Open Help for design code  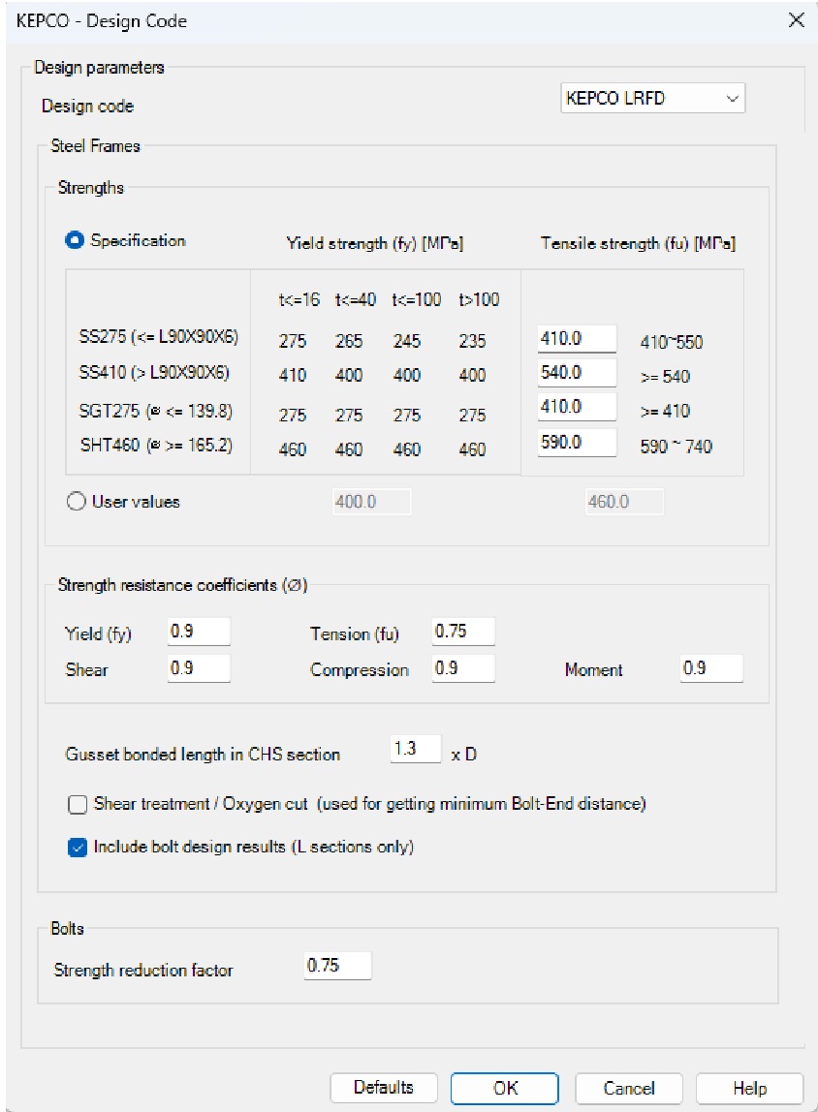coord(749,1088)
